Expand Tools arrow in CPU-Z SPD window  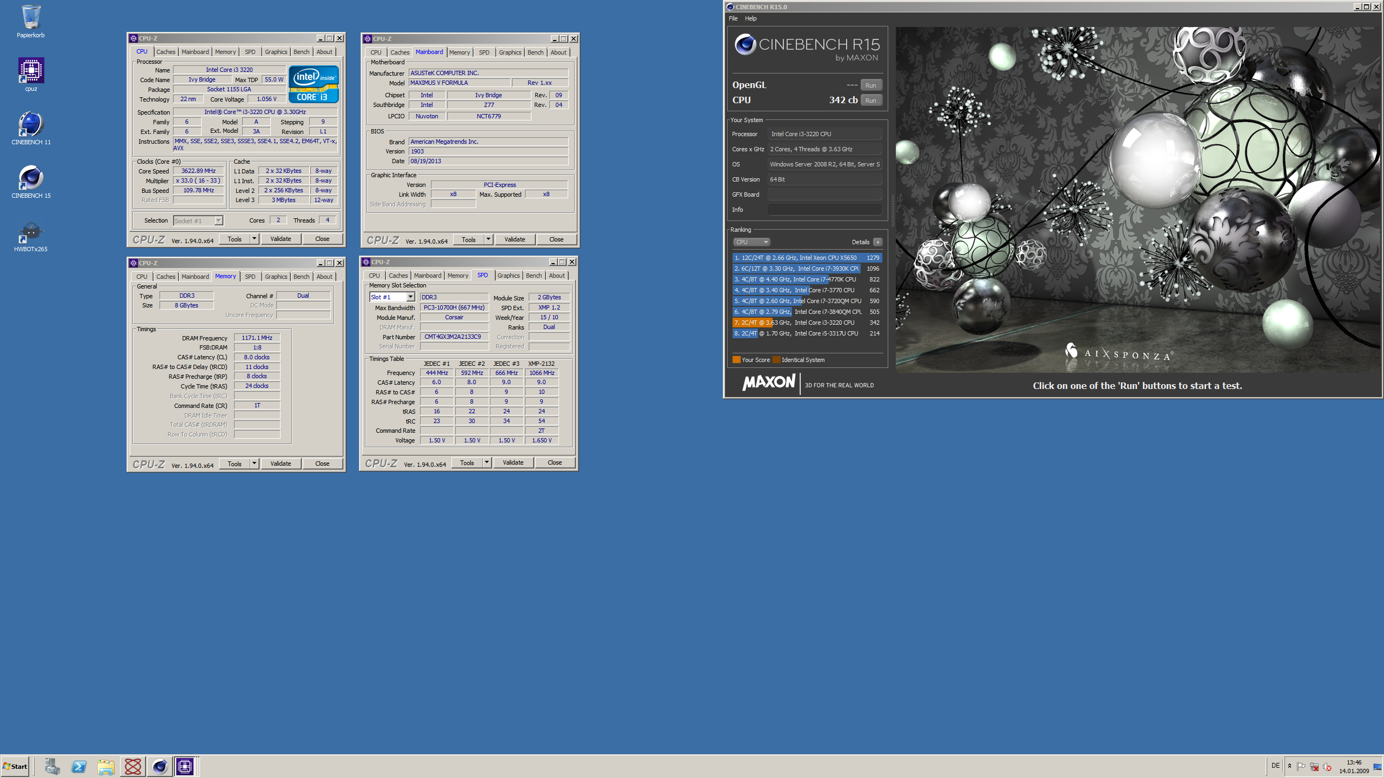point(487,462)
